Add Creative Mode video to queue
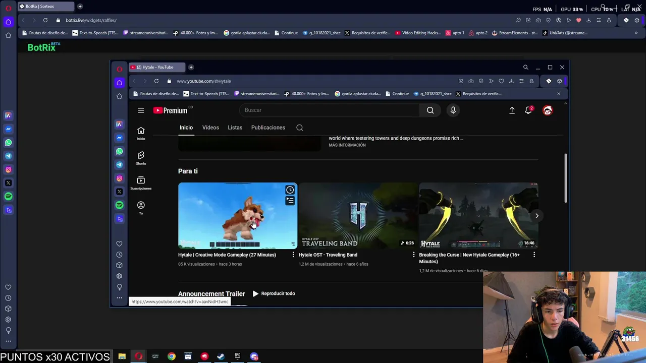Viewport: 646px width, 363px height. 290,201
